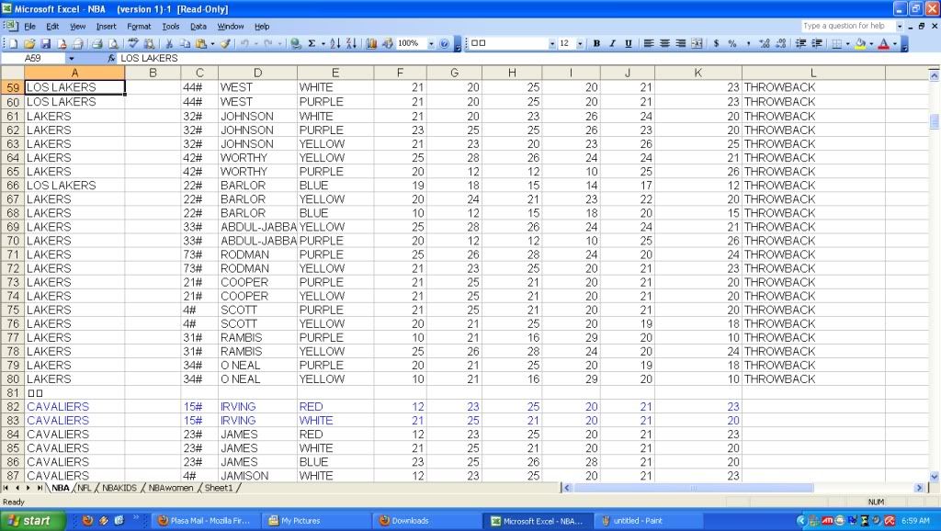
Task: Paste clipboard contents using the Paste icon
Action: (201, 43)
